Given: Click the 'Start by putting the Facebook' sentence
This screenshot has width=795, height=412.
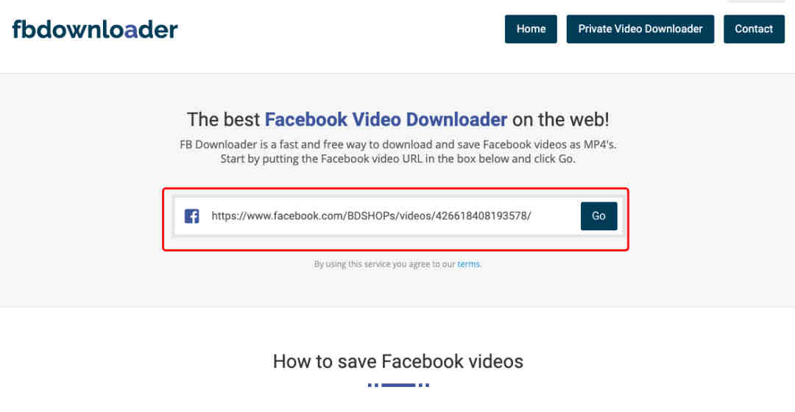Looking at the screenshot, I should (x=397, y=159).
